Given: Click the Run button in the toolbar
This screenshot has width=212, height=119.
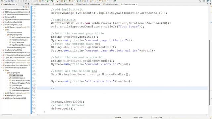Looking at the screenshot, I should pos(48,1).
